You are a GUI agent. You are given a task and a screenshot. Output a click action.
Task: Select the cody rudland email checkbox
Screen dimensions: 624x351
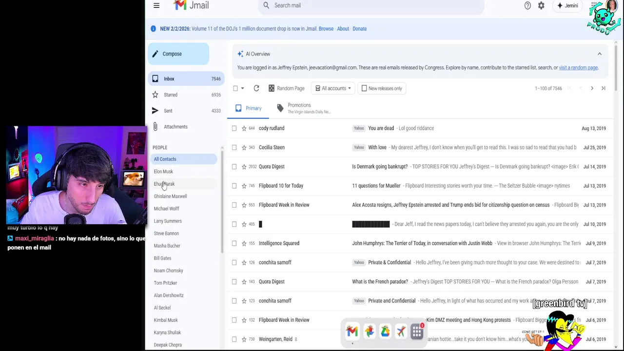click(234, 128)
